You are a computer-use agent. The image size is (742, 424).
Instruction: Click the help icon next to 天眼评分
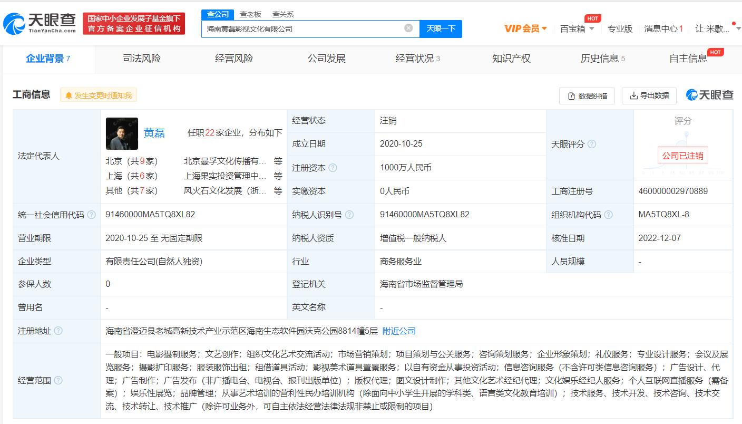pos(592,144)
